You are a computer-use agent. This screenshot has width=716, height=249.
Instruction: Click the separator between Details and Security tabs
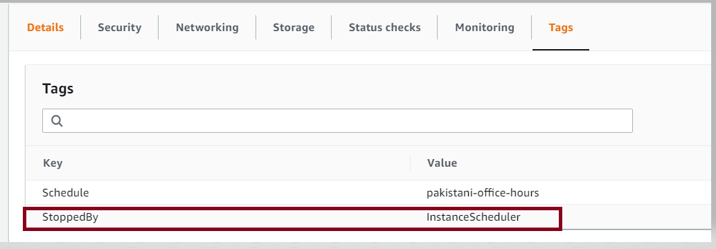[x=81, y=28]
